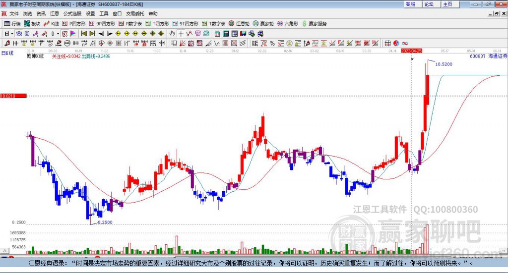Screen dimensions: 508x273
Task: Click the save floppy disk icon
Action: [243, 34]
